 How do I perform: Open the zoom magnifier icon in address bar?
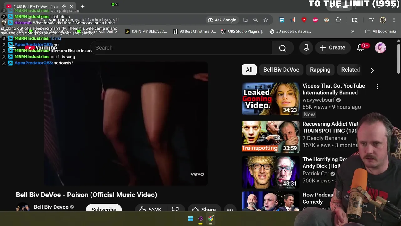point(256,20)
